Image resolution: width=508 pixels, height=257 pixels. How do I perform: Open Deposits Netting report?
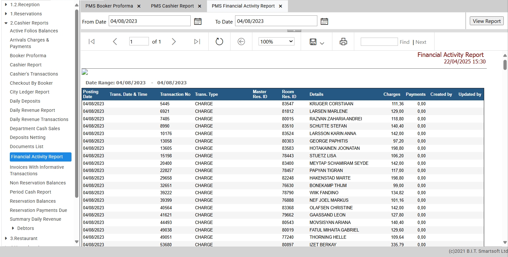(28, 137)
